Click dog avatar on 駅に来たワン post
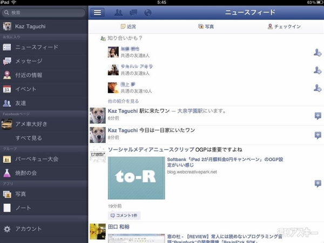The height and width of the screenshot is (243, 324). tap(98, 116)
